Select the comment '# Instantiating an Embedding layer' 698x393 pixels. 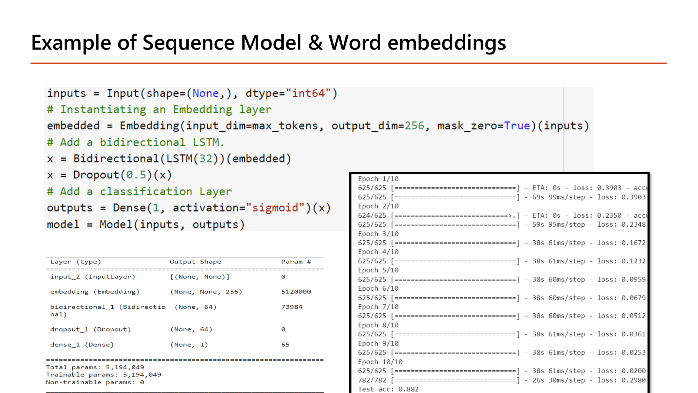(x=159, y=110)
